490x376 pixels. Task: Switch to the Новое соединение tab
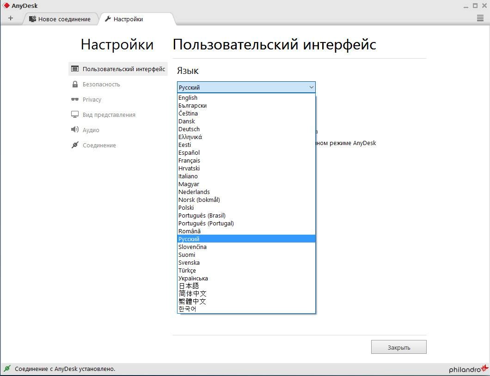(60, 19)
